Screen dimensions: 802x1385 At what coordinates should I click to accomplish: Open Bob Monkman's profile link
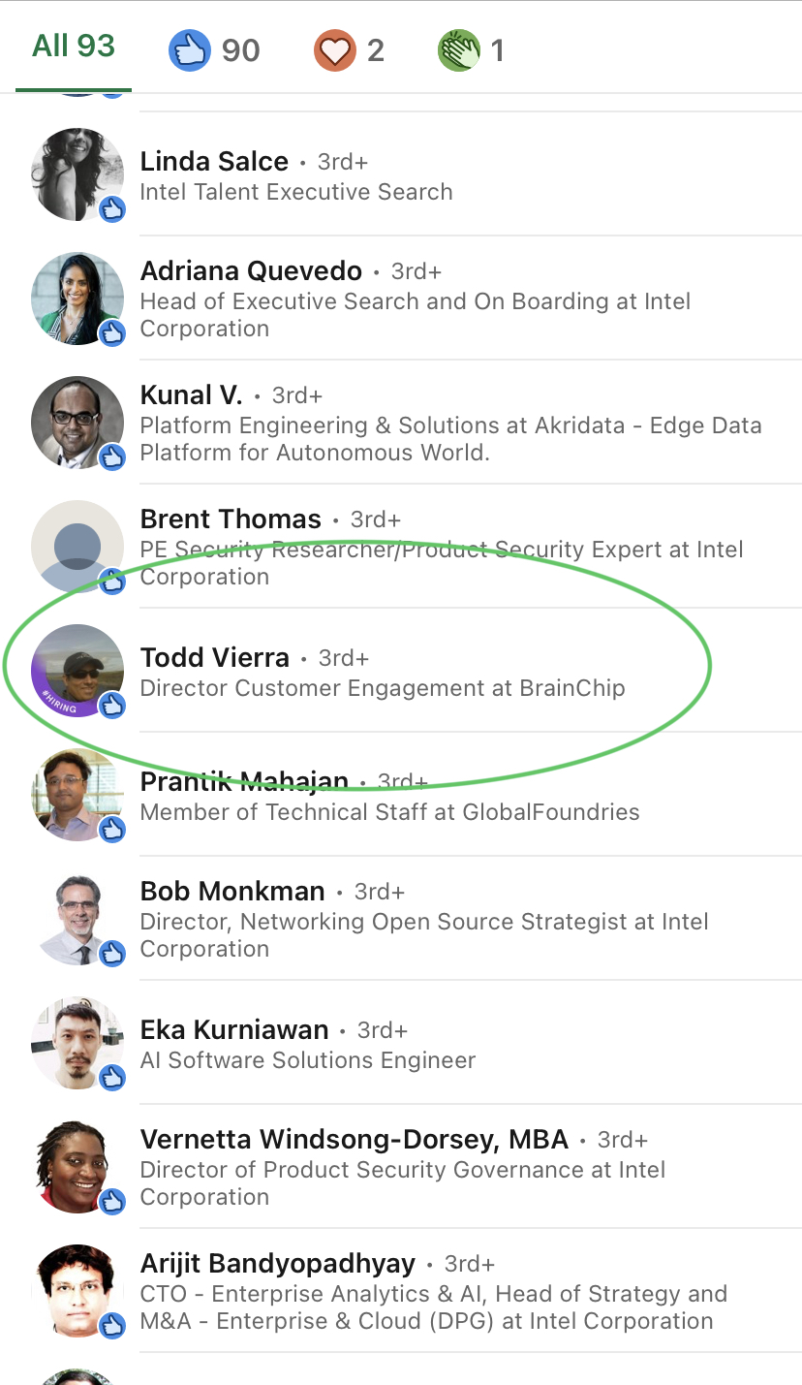(x=232, y=891)
